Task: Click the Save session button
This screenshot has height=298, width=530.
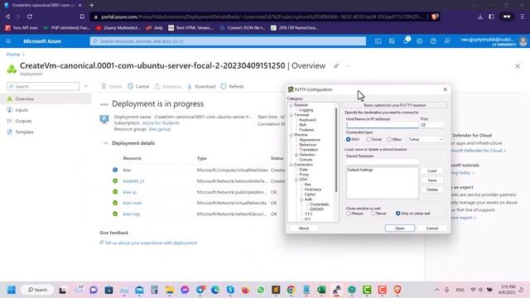Action: click(432, 180)
